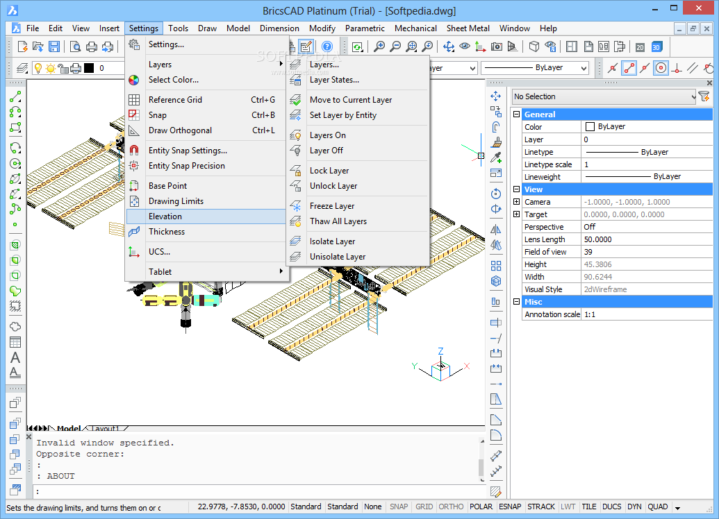This screenshot has height=519, width=719.
Task: Click the Zoom Out magnifier icon
Action: click(395, 46)
